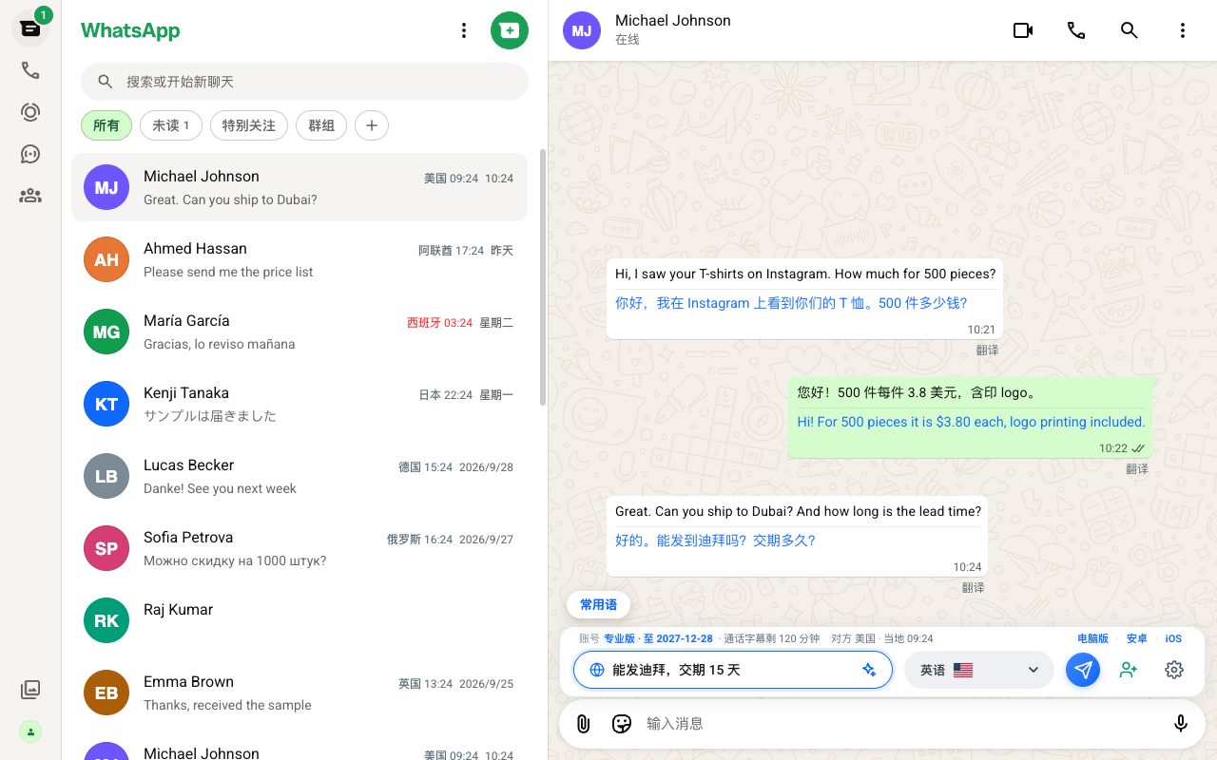Open the Channels icon in sidebar
The image size is (1217, 760).
[x=30, y=154]
